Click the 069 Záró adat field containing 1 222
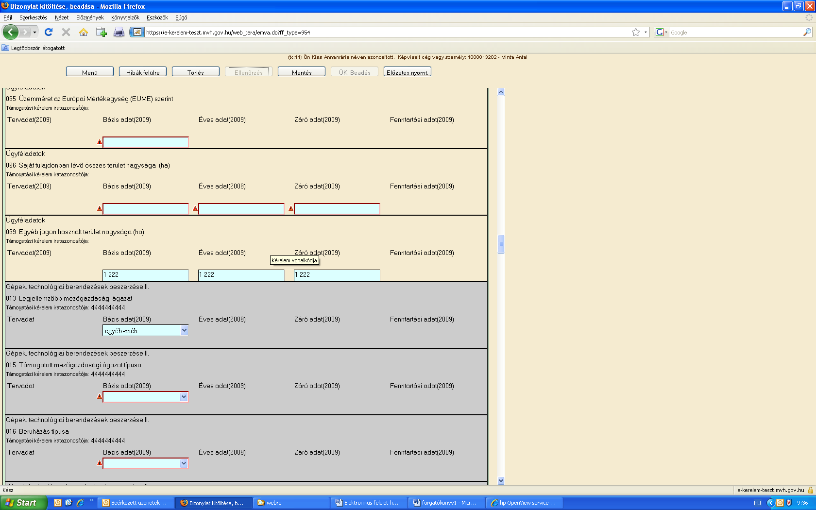 click(x=337, y=275)
